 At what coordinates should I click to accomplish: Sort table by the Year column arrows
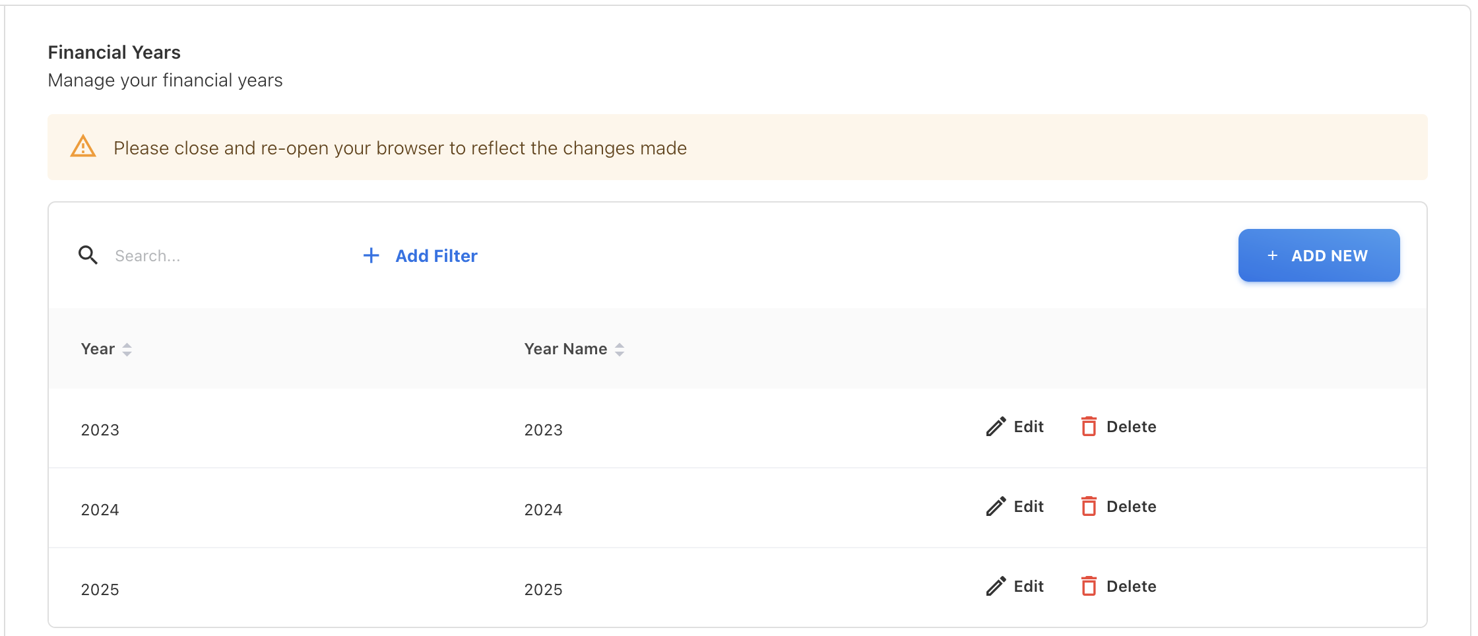tap(127, 350)
